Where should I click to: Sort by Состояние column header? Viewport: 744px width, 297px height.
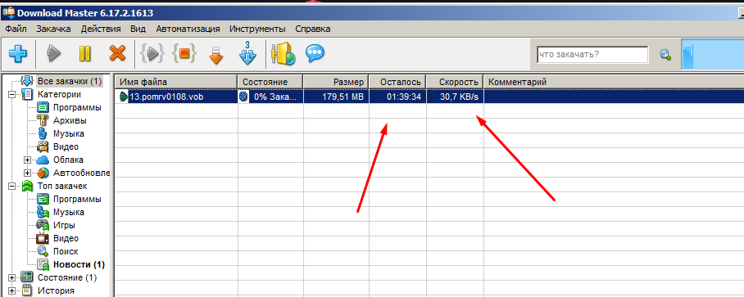[270, 82]
